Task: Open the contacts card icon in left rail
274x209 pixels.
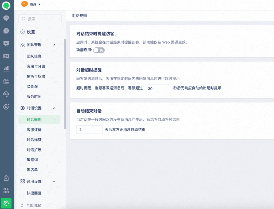Action: 6,56
